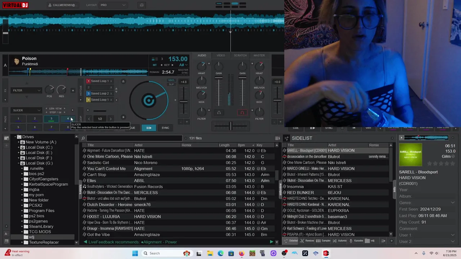Toggle right channel headphone cue icon
Screen dimensions: 461x259
click(x=242, y=113)
